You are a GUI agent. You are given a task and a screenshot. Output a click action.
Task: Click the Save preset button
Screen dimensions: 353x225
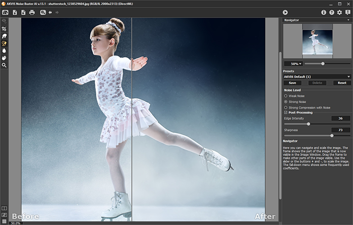pos(292,83)
